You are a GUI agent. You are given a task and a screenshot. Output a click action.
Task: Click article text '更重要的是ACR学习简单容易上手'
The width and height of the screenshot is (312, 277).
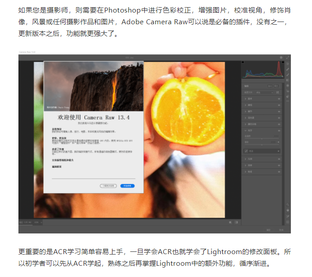coord(71,252)
